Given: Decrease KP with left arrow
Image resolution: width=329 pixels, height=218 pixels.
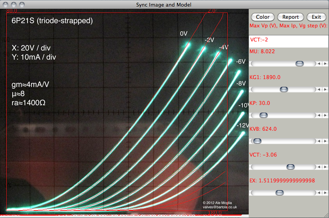Looking at the screenshot, I should [319, 115].
